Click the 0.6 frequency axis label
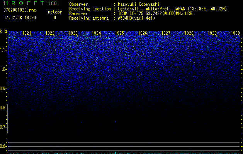243x154 pixels. 3,146
